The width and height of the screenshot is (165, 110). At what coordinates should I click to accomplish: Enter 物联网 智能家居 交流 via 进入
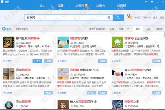92,93
